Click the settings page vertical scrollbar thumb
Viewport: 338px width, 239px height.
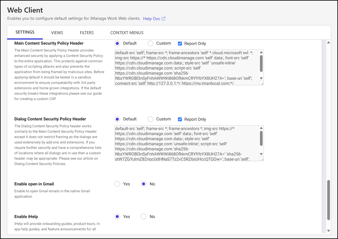point(328,200)
